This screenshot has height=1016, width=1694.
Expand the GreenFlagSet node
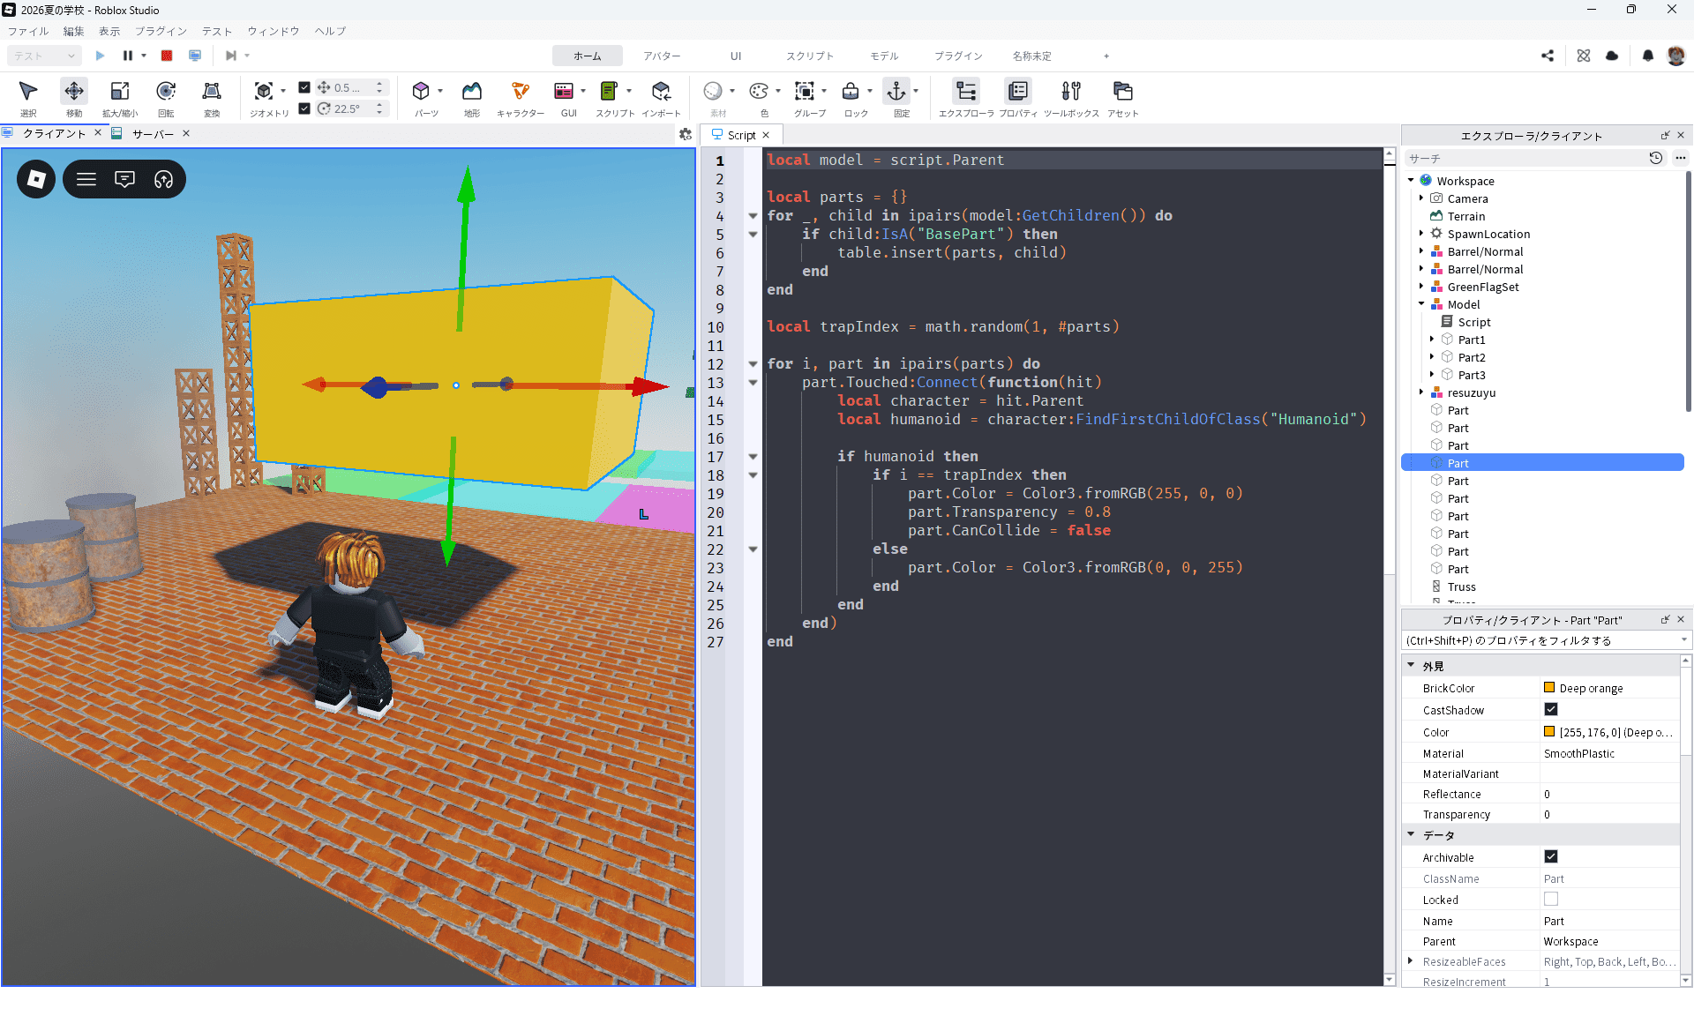(1421, 287)
